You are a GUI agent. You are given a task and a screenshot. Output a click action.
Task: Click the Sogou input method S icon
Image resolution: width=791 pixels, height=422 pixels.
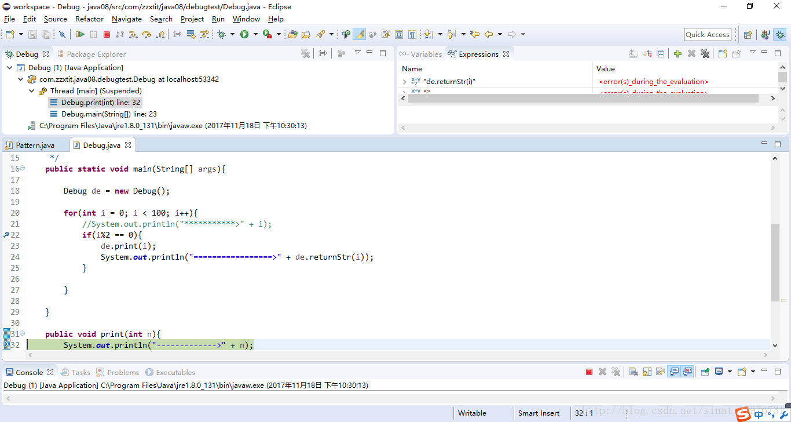[x=743, y=414]
